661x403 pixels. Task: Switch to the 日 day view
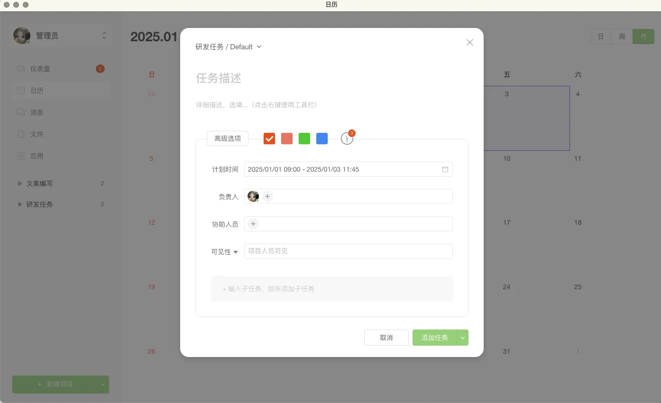coord(600,36)
